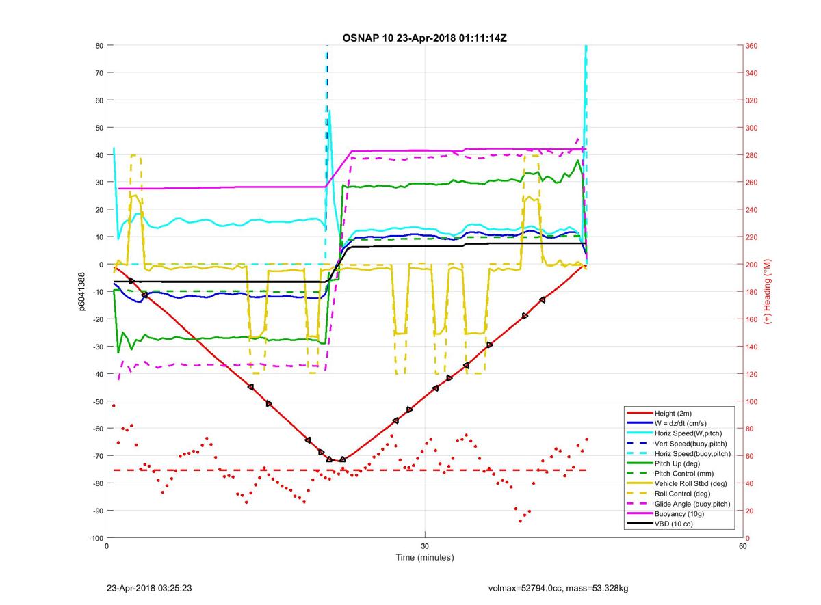Click "Horiz Speed(W,pitch)" in the legend
821x605 pixels.
pos(688,433)
